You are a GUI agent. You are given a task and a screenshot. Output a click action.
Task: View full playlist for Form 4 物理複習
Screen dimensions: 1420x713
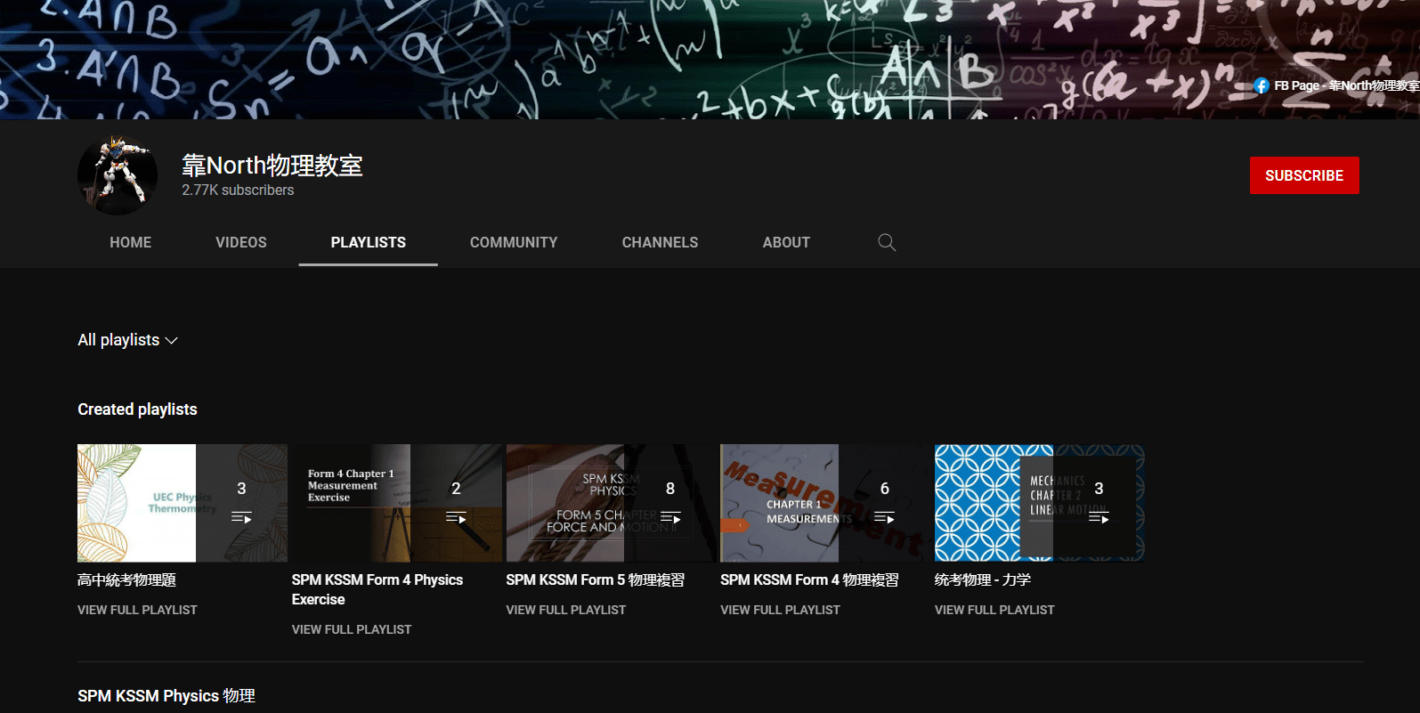780,610
